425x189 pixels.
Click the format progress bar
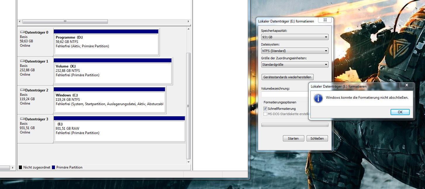(295, 125)
